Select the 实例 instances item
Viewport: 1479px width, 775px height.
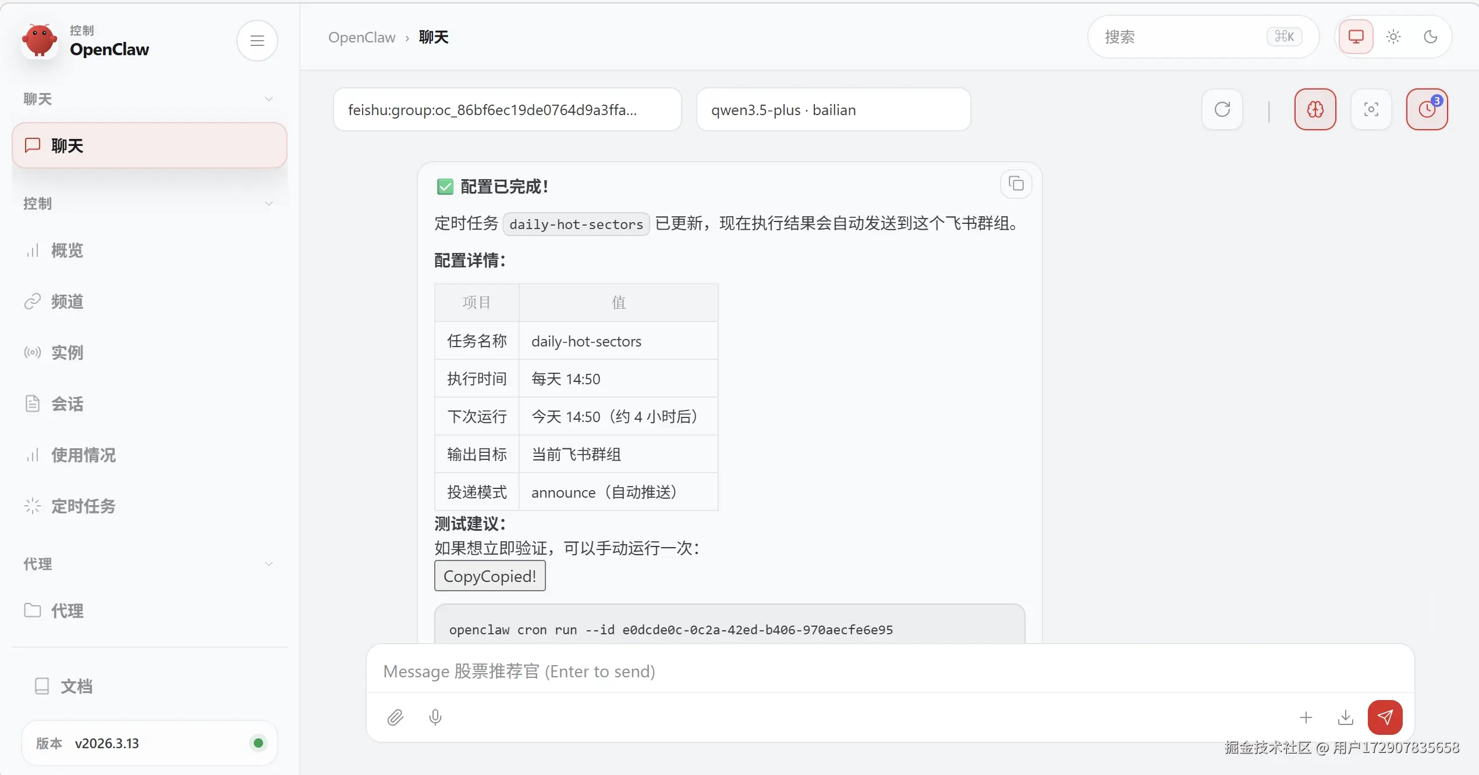pyautogui.click(x=66, y=352)
